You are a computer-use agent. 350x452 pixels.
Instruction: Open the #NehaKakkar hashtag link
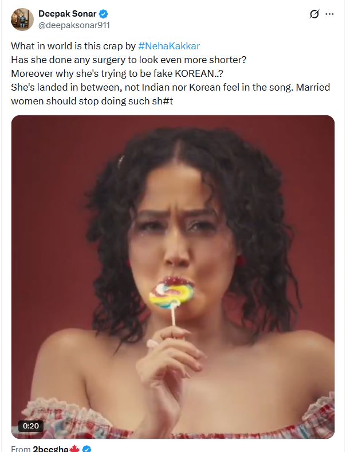pos(169,45)
